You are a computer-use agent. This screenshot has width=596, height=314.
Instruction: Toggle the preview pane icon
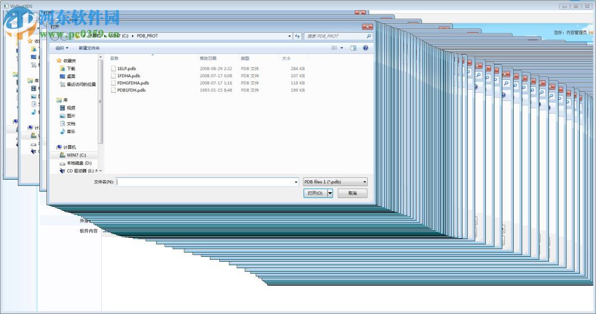point(353,48)
